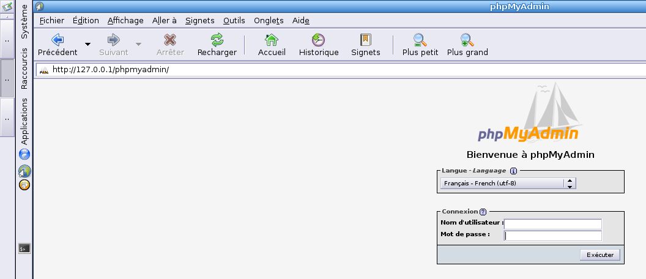Image resolution: width=646 pixels, height=279 pixels.
Task: Open the Français language dropdown
Action: [x=508, y=183]
